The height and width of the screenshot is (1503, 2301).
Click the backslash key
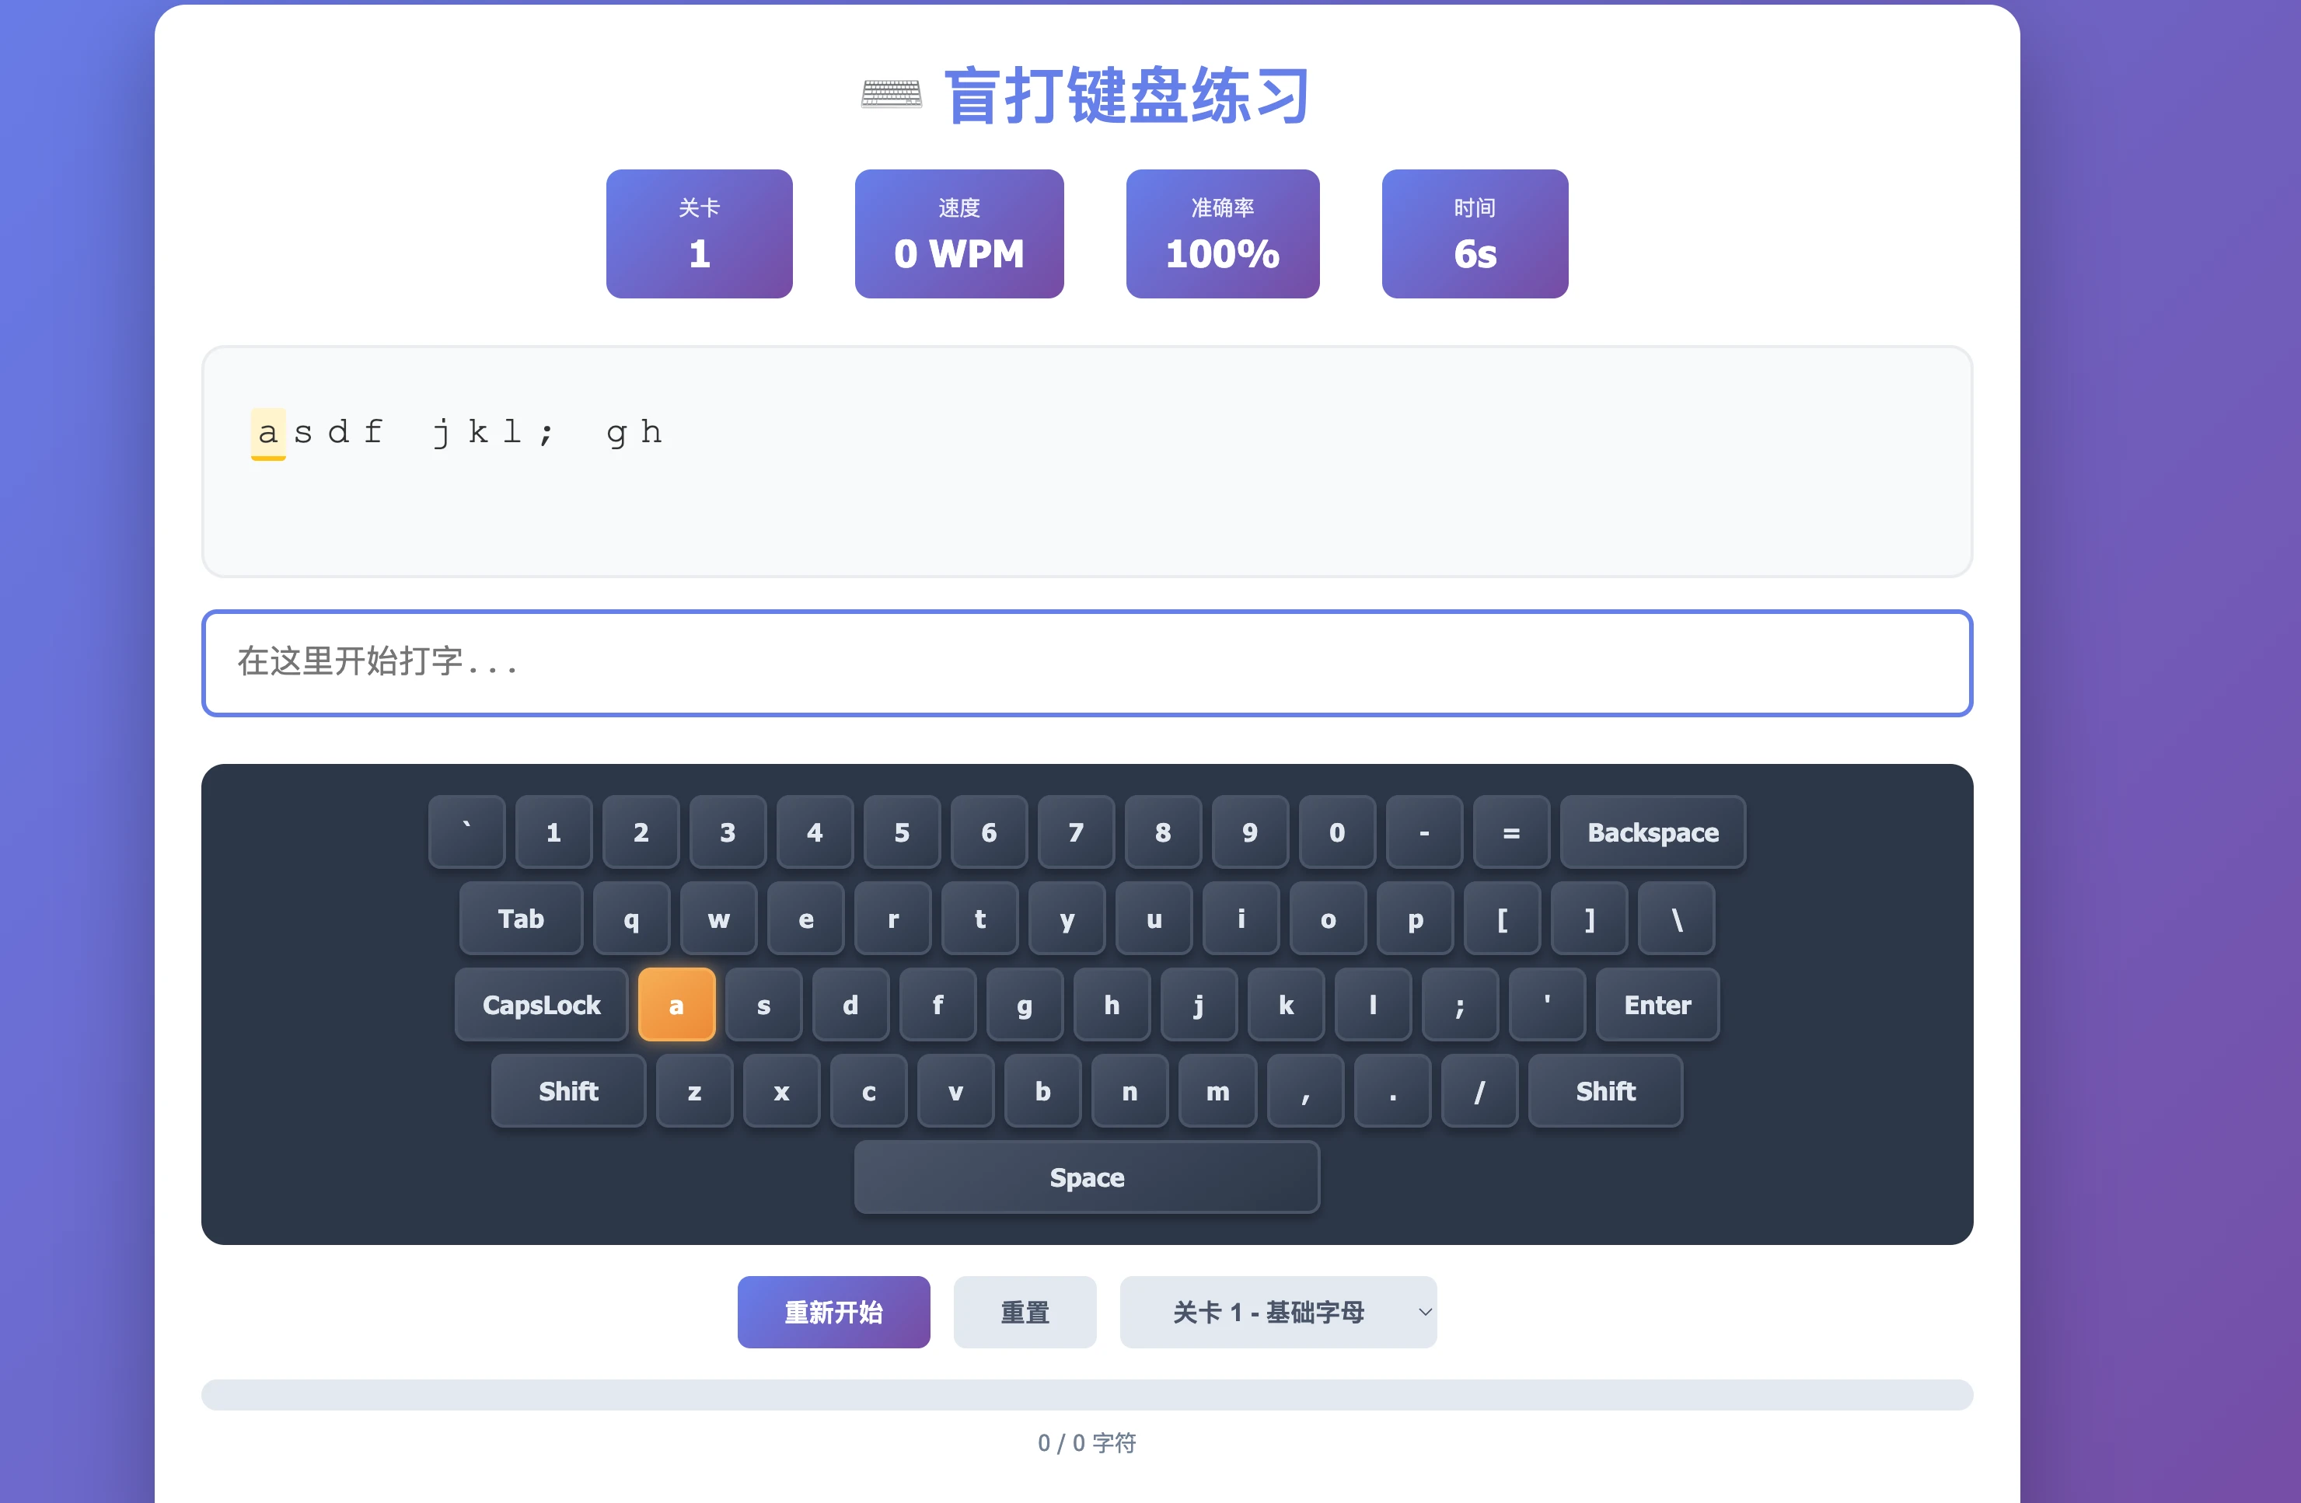tap(1677, 919)
